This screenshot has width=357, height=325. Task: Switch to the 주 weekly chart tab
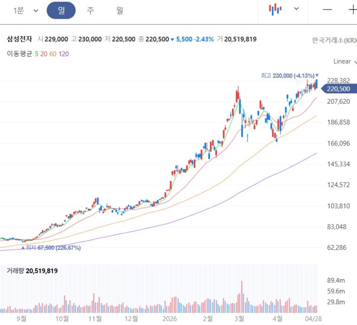click(x=90, y=11)
